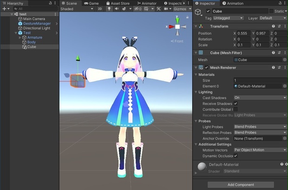
Task: Expand the Armature tree item
Action: [20, 38]
